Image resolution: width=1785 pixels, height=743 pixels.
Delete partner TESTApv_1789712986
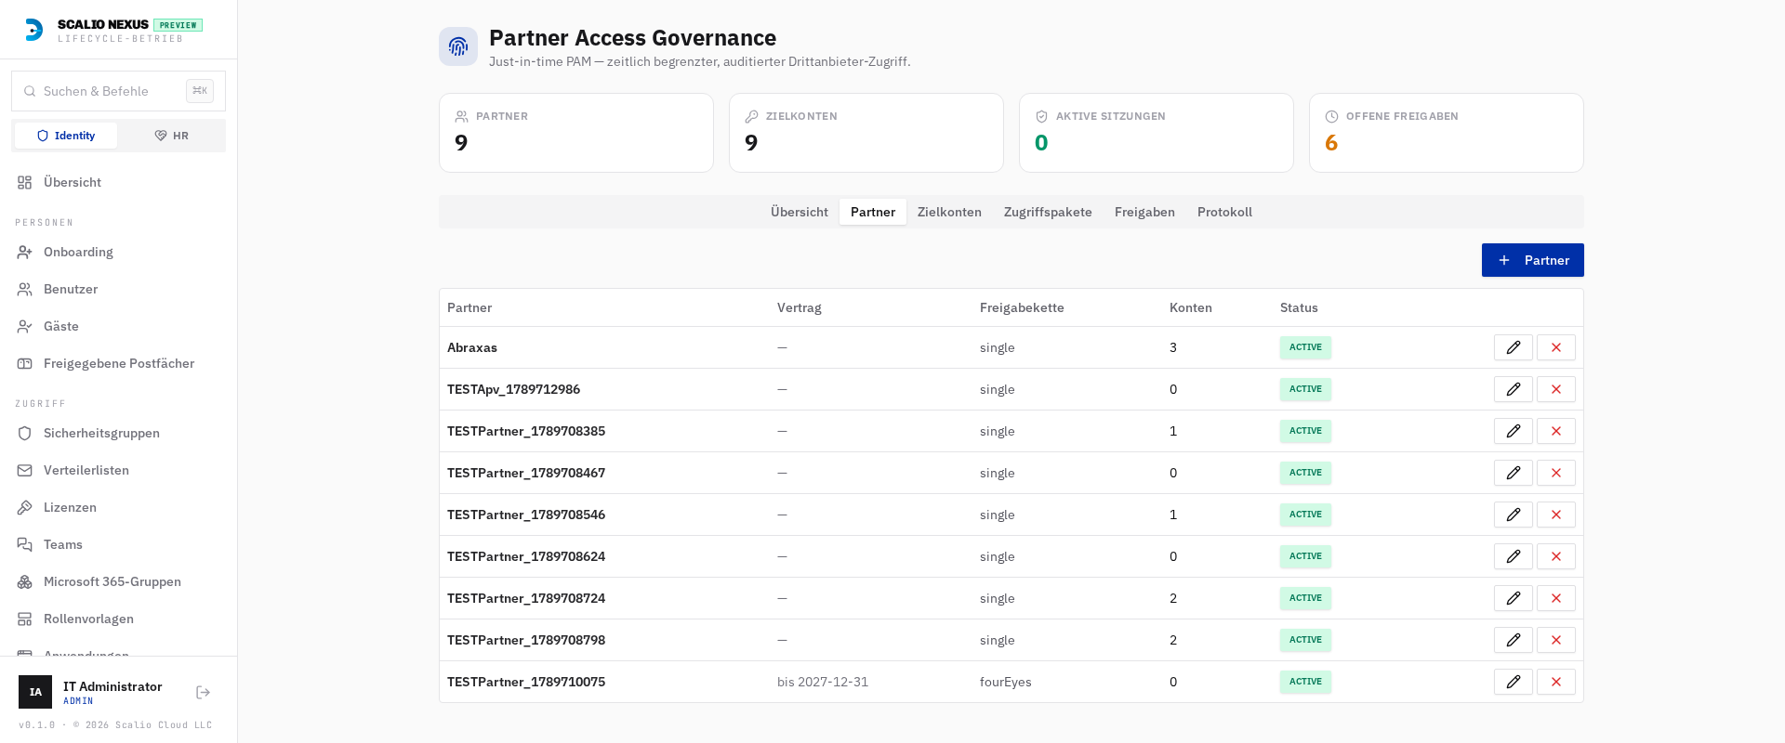pos(1555,389)
